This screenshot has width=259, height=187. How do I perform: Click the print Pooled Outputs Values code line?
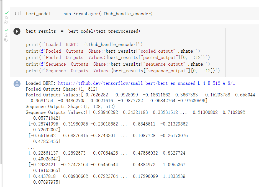point(118,58)
